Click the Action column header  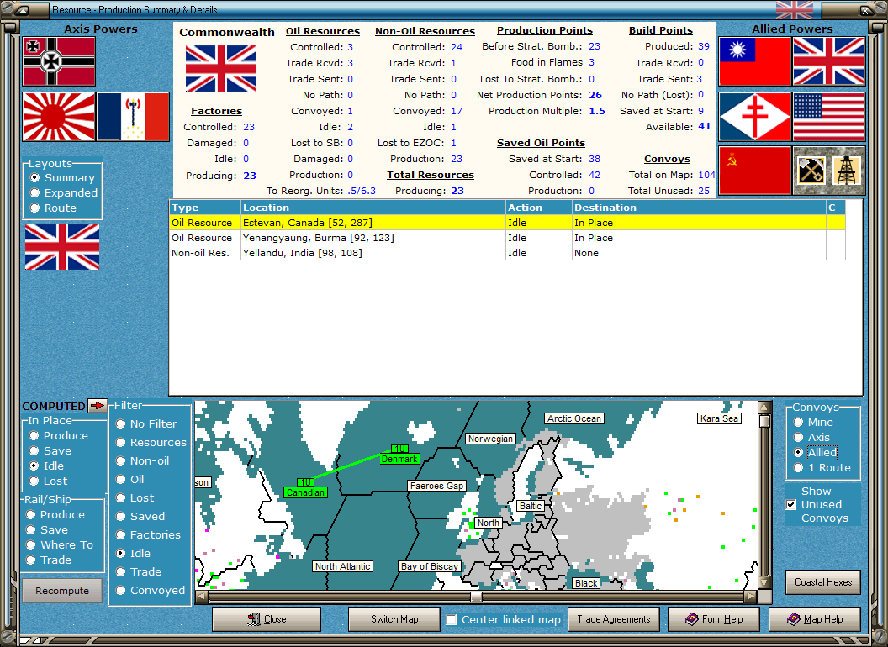(x=538, y=208)
